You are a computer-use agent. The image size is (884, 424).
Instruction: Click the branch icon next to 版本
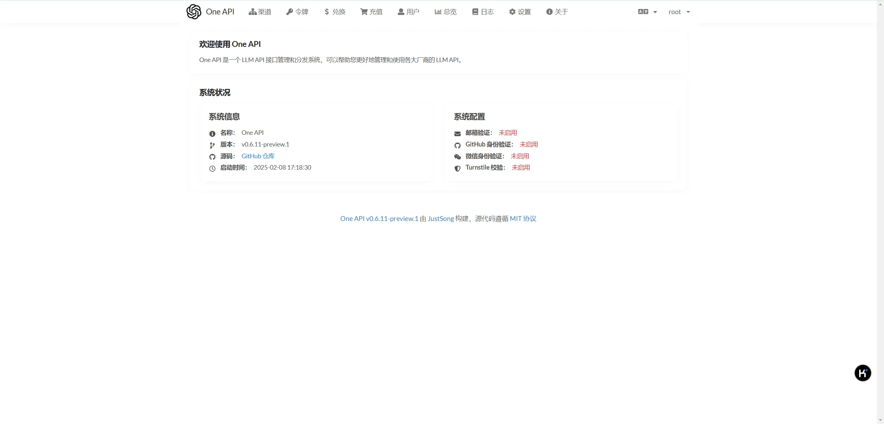tap(212, 145)
